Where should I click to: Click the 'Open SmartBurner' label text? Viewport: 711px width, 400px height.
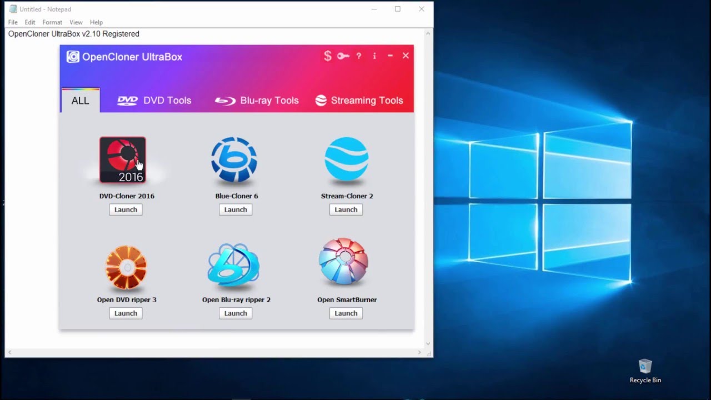coord(347,300)
